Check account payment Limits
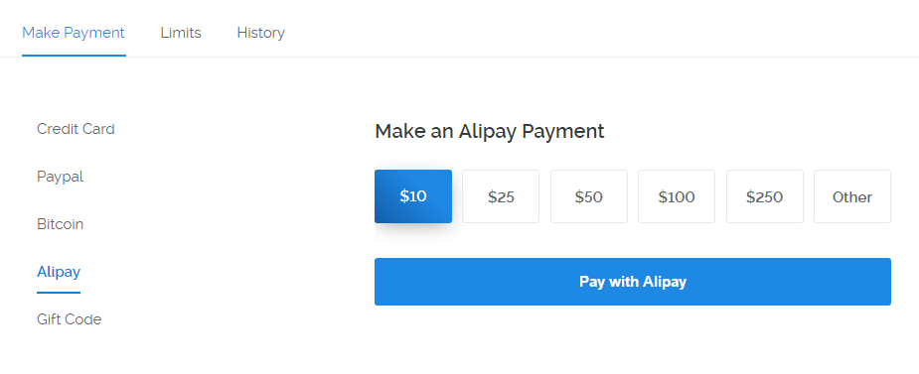The width and height of the screenshot is (919, 374). 181,33
